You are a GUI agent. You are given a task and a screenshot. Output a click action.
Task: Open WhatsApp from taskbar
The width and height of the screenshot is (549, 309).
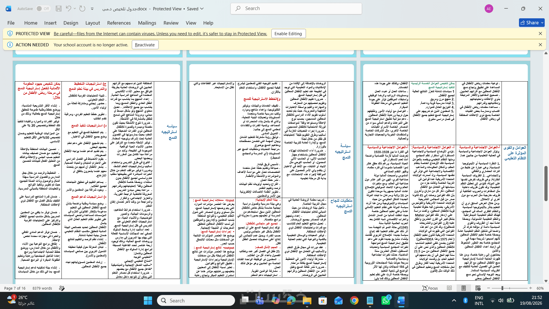[385, 300]
